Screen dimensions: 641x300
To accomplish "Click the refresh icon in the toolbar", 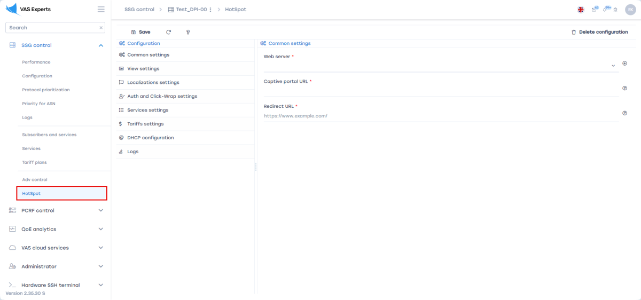I will (169, 32).
